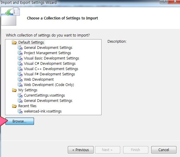The image size is (180, 157).
Task: Click icon beside Project Management Settings
Action: 20,53
